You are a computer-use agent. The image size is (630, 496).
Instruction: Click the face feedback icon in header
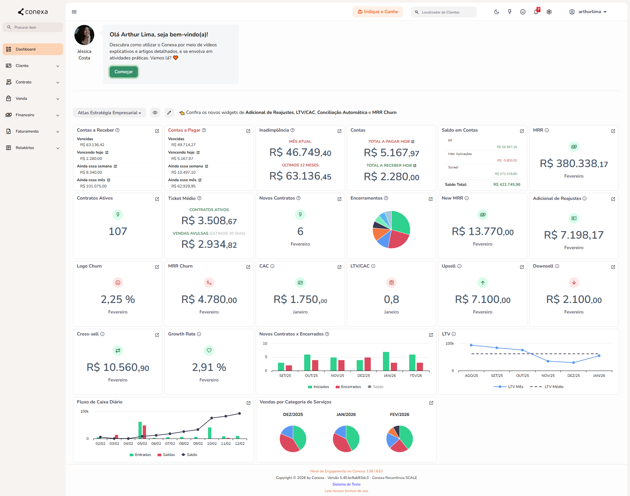coord(523,12)
